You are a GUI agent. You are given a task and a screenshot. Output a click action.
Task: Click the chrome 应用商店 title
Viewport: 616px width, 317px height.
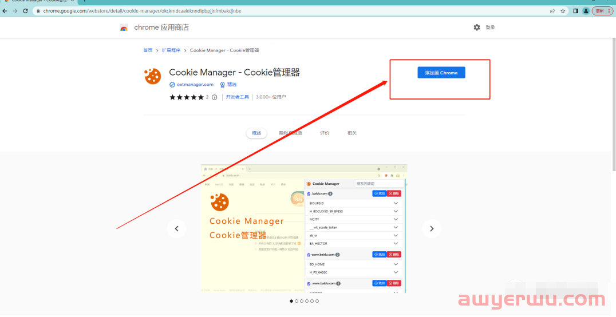161,27
